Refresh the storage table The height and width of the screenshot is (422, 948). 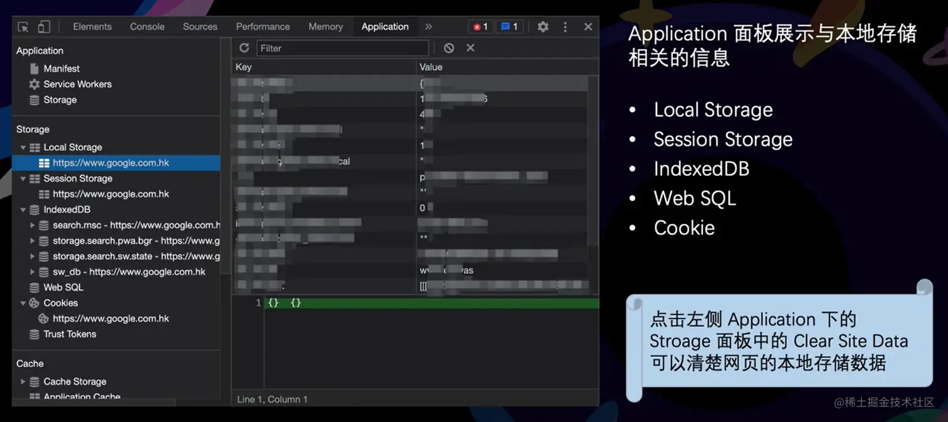pos(244,48)
